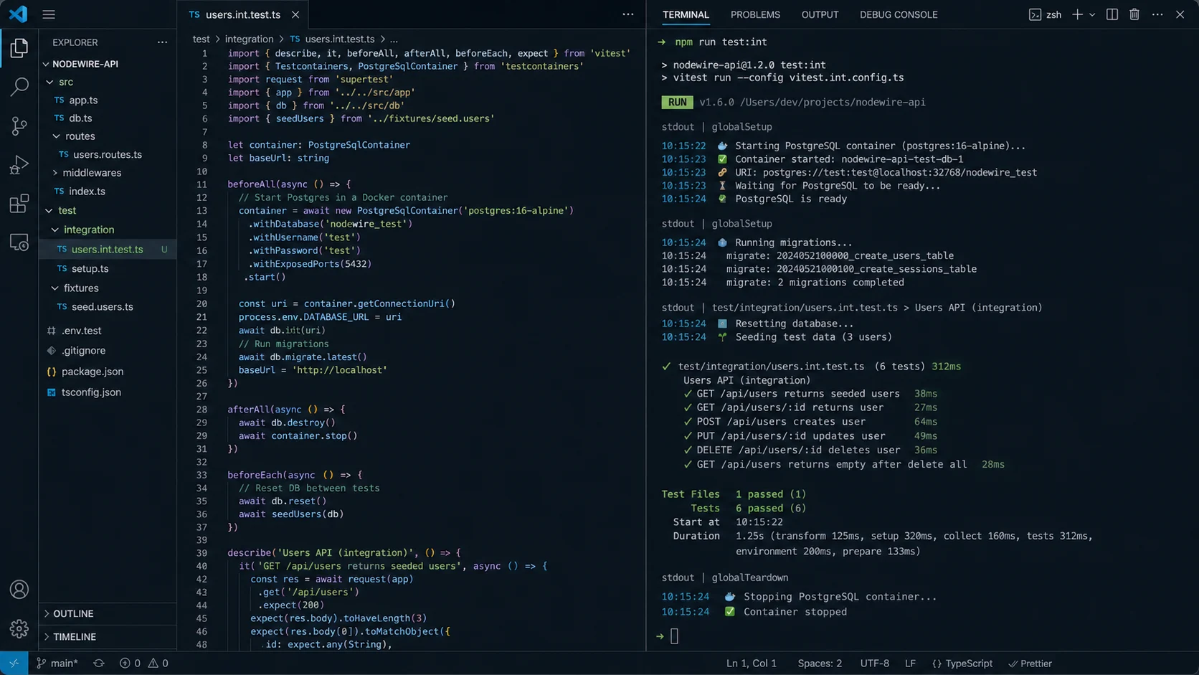This screenshot has width=1199, height=675.
Task: Close the terminal panel
Action: coord(1180,14)
